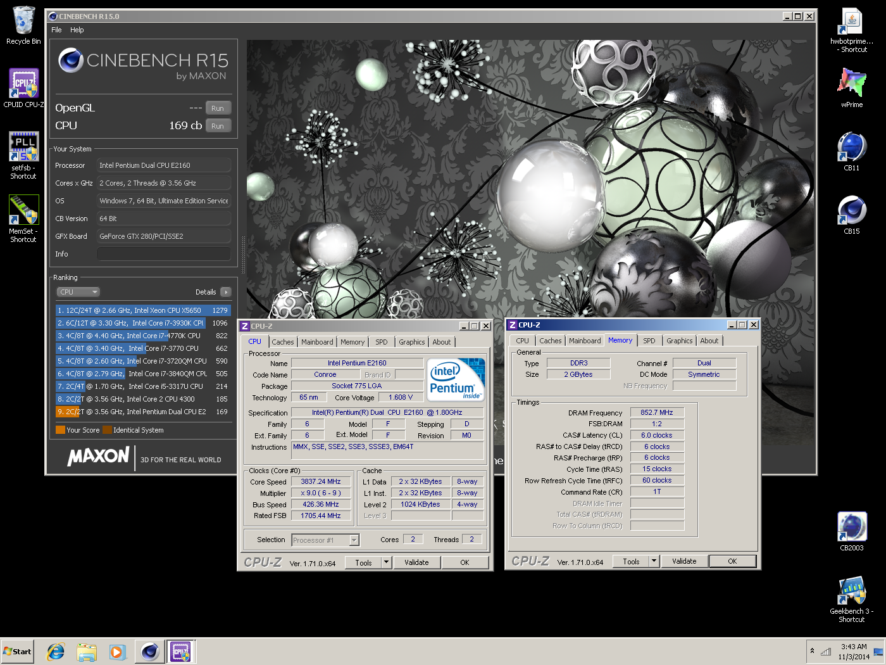
Task: Click the clock in system tray
Action: (x=854, y=652)
